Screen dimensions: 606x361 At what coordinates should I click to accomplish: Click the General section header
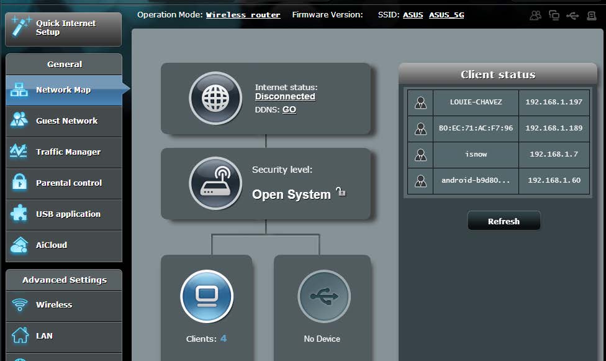pyautogui.click(x=64, y=64)
